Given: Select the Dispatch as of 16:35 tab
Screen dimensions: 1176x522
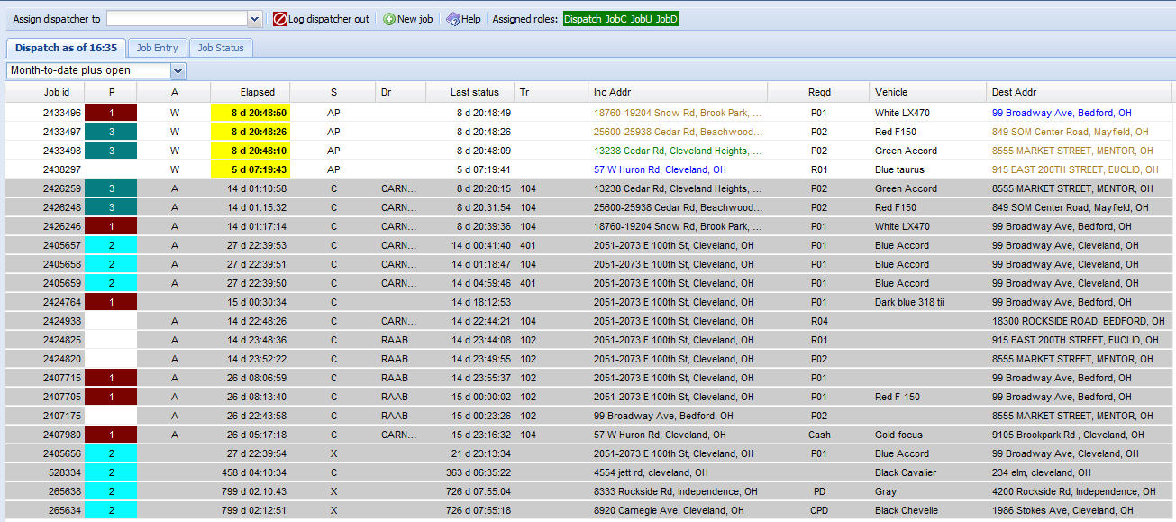Looking at the screenshot, I should (66, 48).
